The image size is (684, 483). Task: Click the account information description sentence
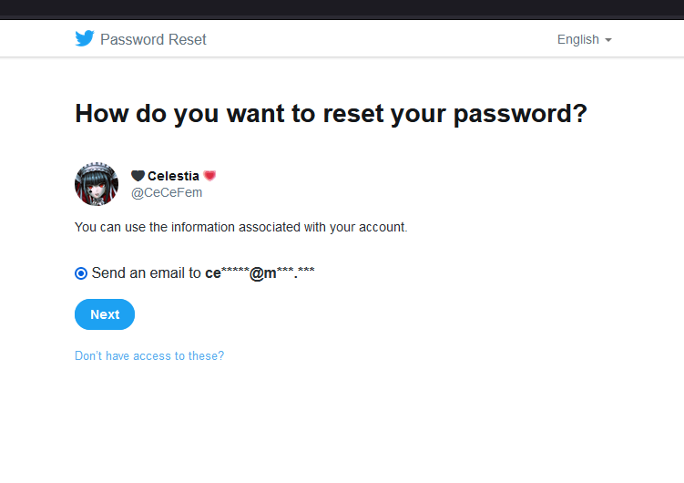coord(240,227)
